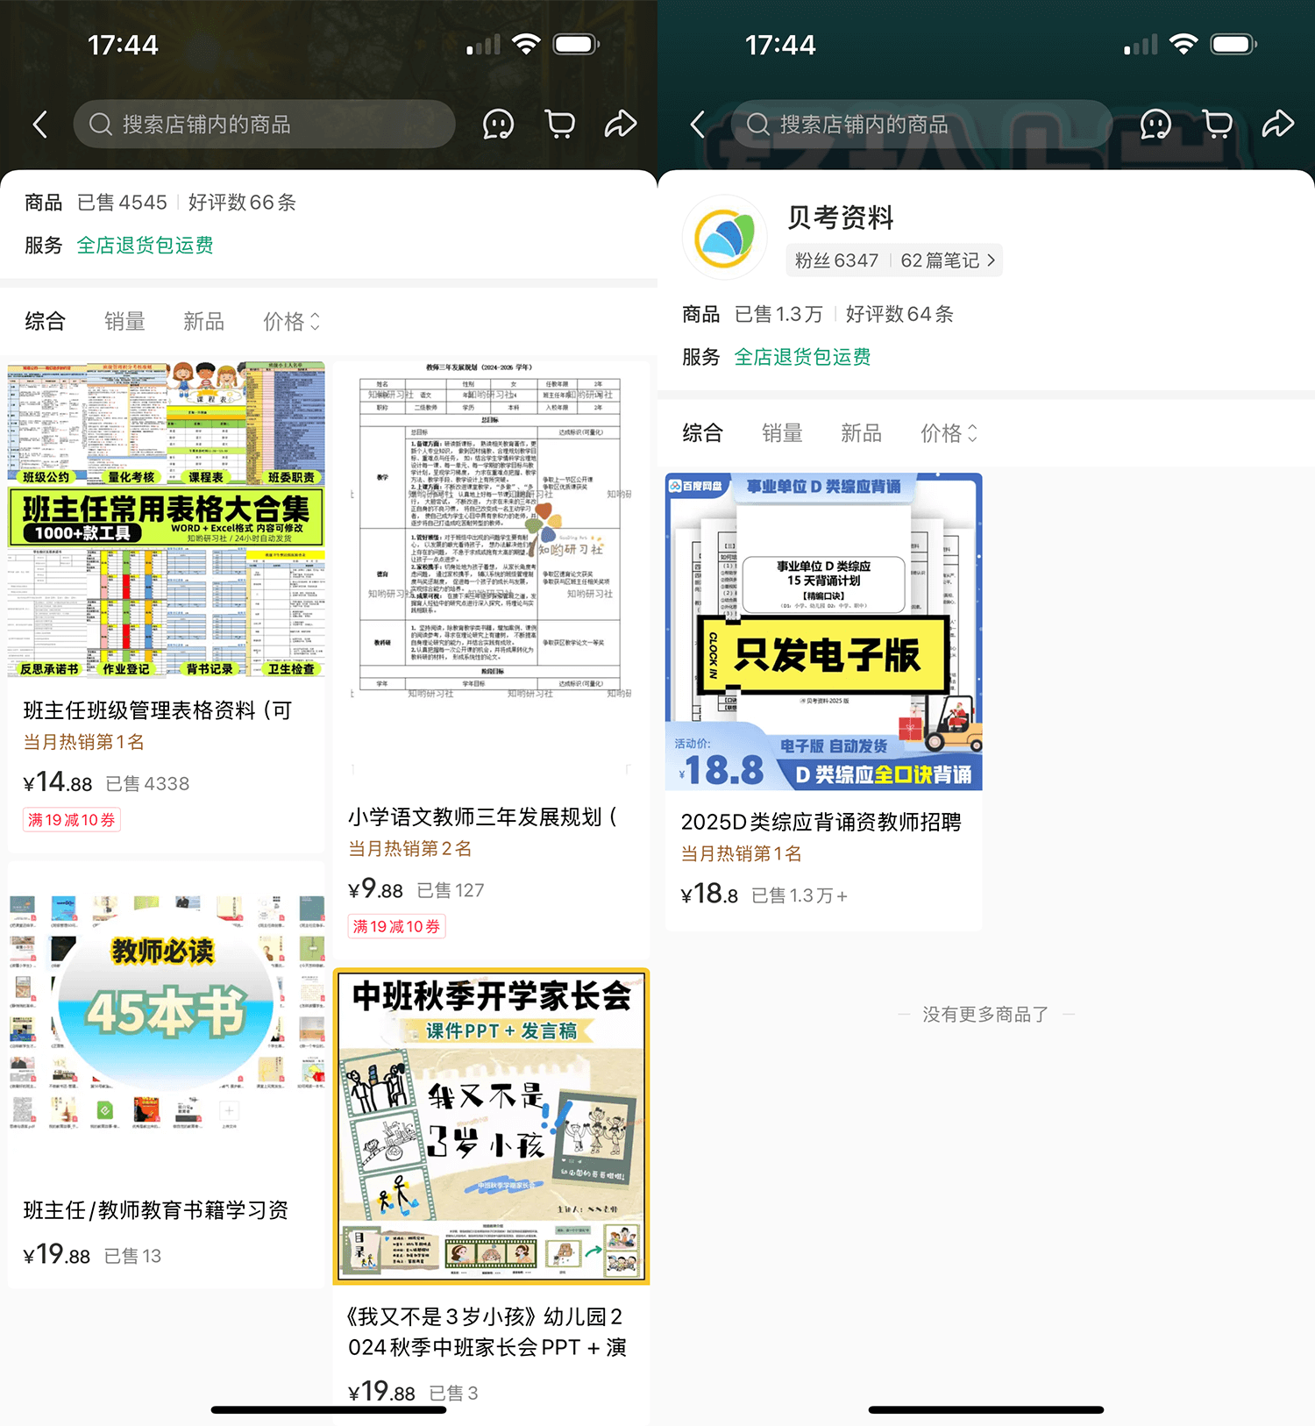Tap 好评数 64 条 text

pos(899,314)
